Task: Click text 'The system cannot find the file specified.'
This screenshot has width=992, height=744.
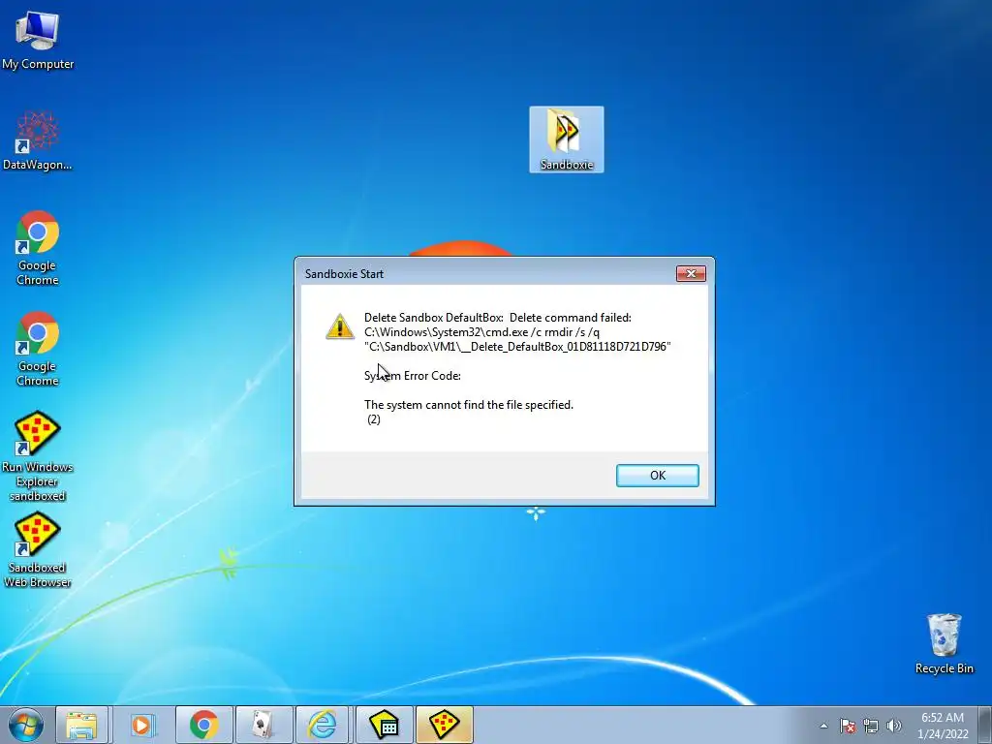Action: [469, 405]
